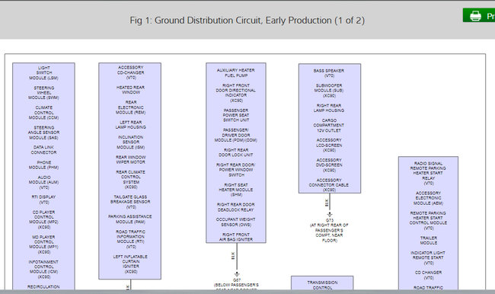Select 'Accessory Electronic Module (AEM)' entry

(x=429, y=198)
